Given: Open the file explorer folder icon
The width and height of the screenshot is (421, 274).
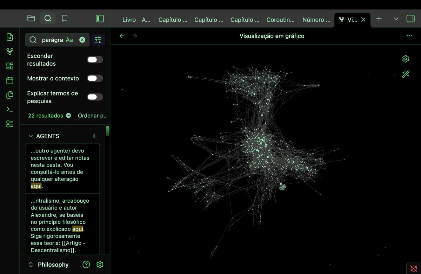Looking at the screenshot, I should 31,18.
